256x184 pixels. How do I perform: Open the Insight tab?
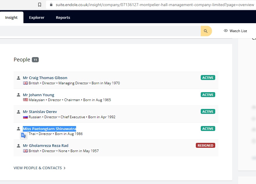(11, 17)
